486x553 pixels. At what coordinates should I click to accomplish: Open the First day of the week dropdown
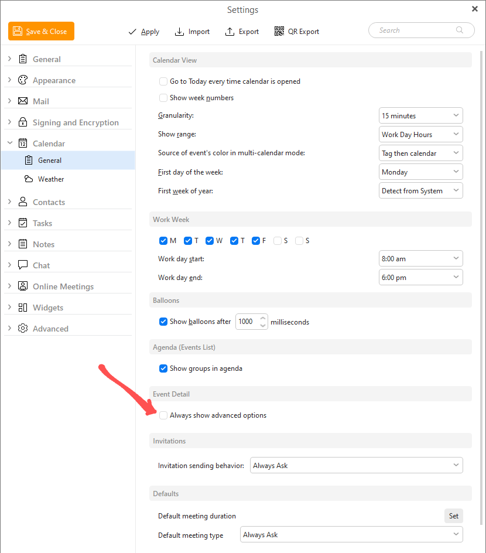pos(421,172)
